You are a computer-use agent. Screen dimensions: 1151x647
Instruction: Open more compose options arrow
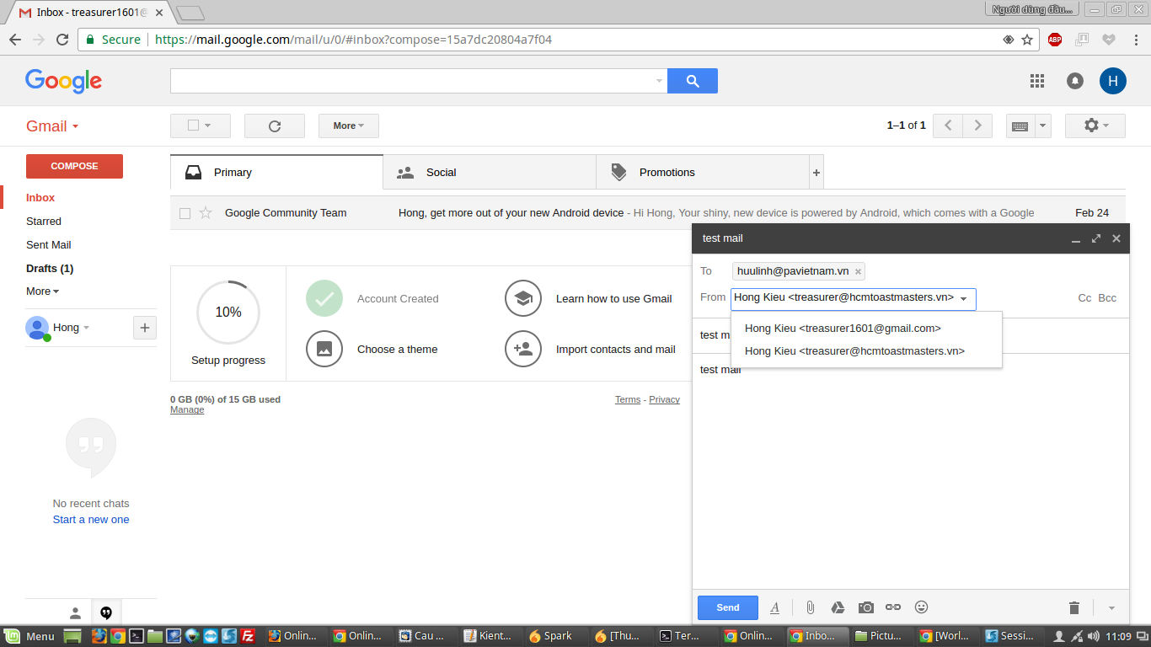pos(1111,608)
